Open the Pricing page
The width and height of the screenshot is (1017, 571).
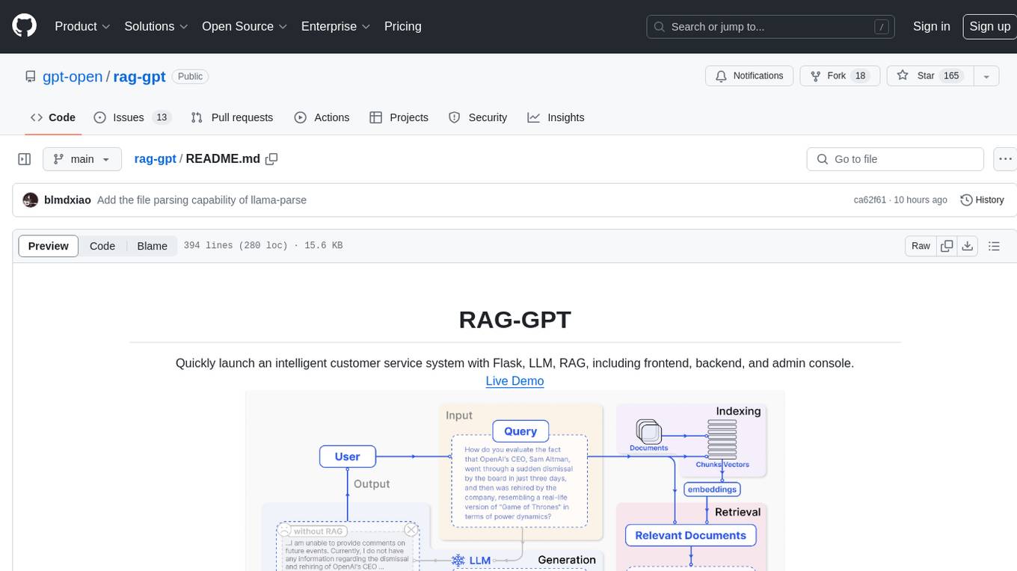point(403,26)
